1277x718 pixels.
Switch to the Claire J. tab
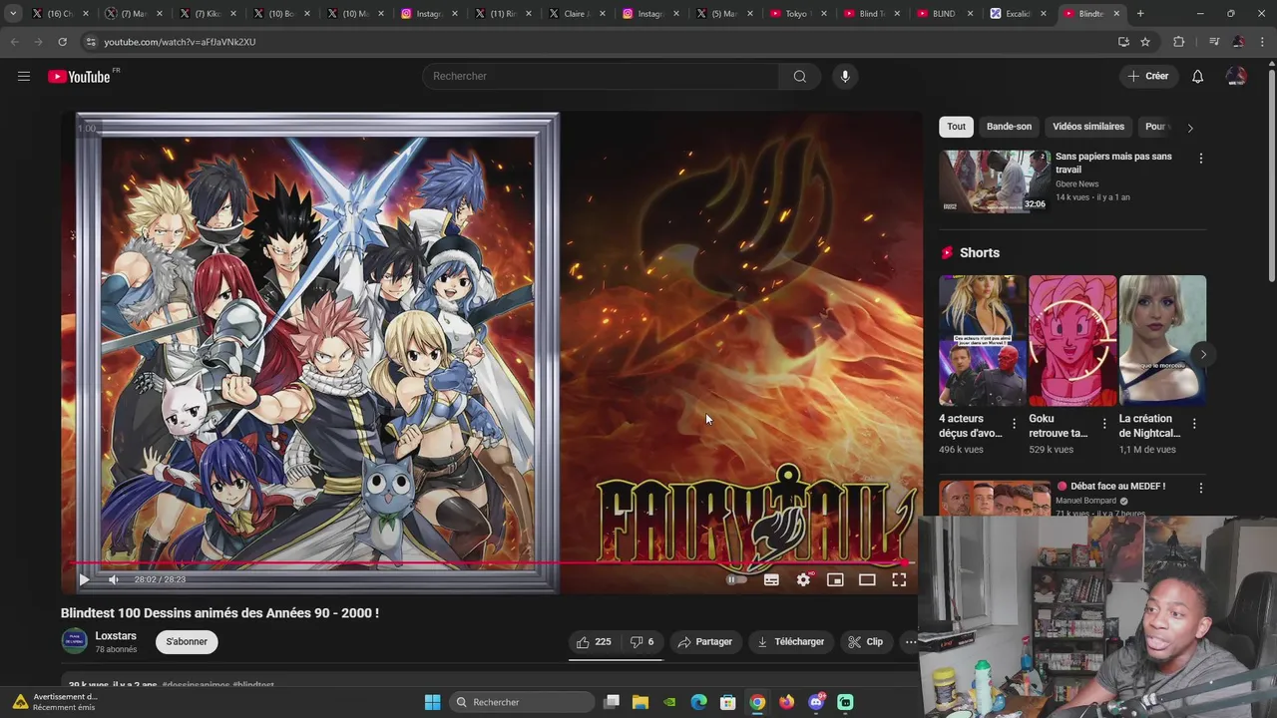(578, 14)
